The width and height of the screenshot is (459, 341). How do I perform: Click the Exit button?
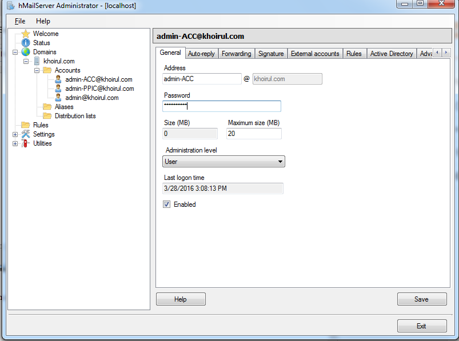click(x=422, y=326)
